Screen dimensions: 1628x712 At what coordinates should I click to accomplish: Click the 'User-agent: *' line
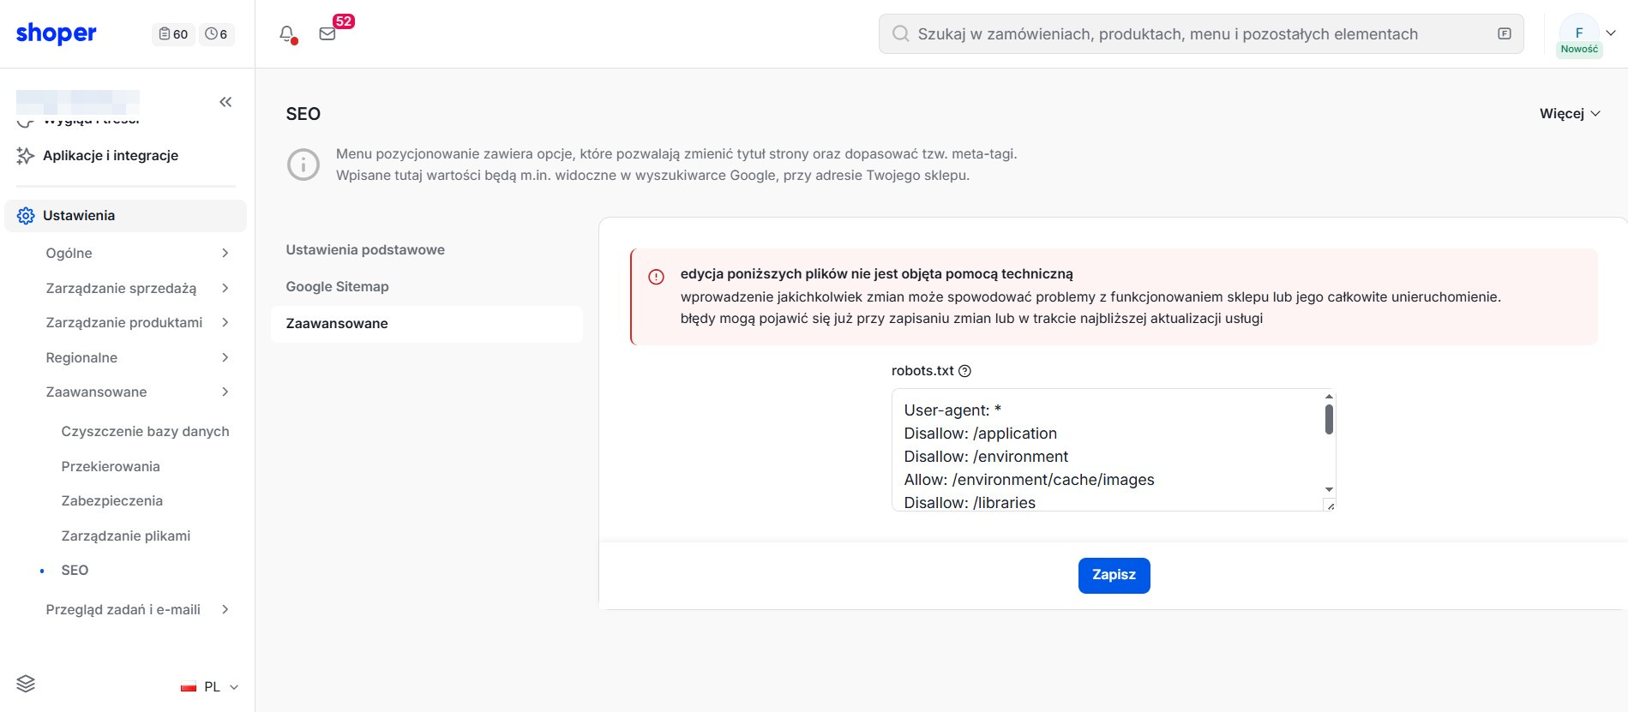pos(952,410)
